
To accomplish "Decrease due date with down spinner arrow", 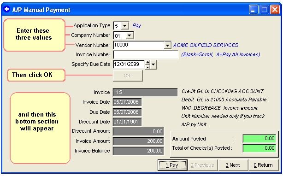I will (x=147, y=67).
